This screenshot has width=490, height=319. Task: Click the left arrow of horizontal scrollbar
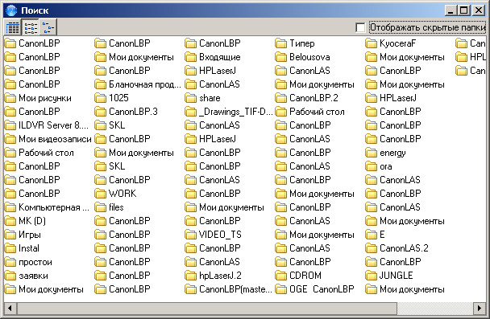tap(10, 309)
